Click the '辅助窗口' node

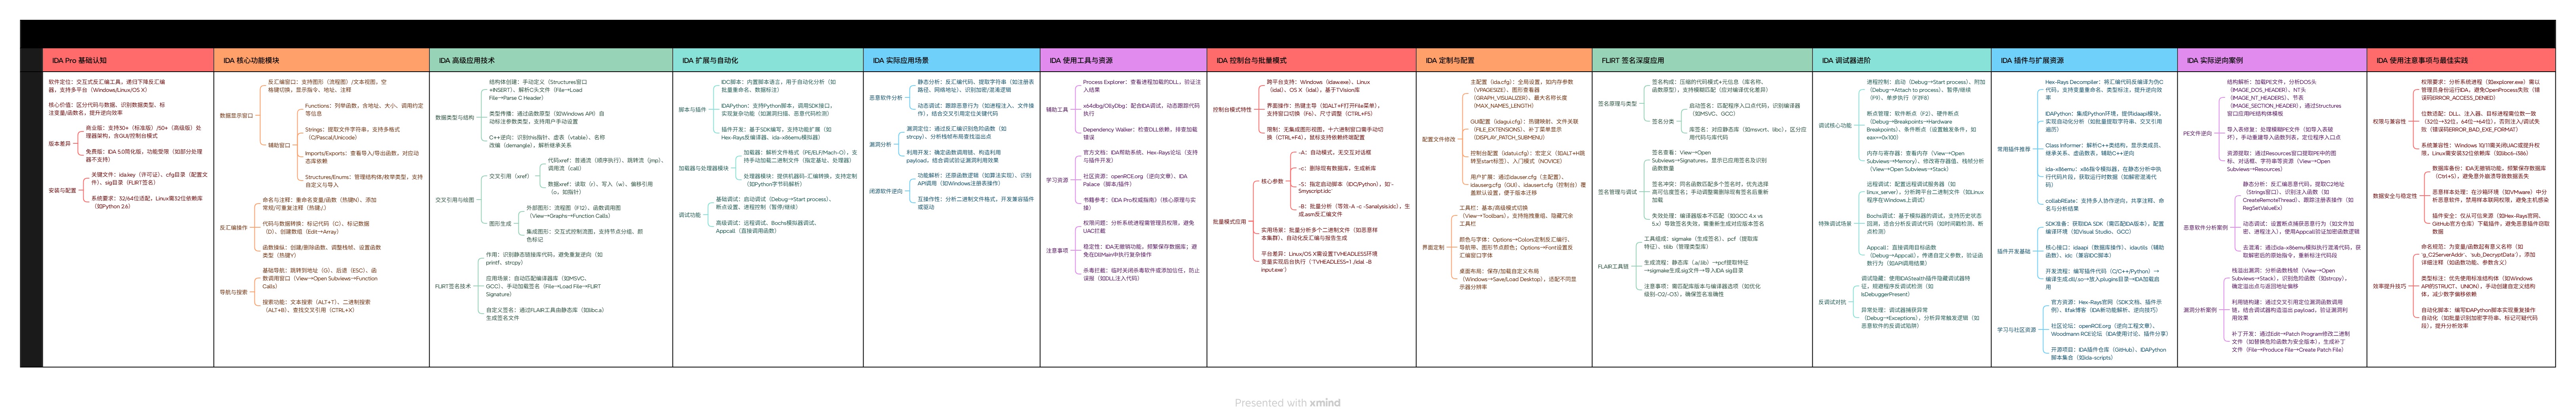point(279,145)
